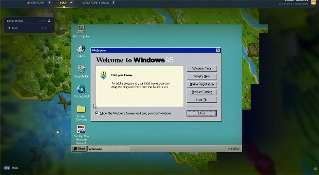Select the Map tab
The height and width of the screenshot is (175, 319).
[63, 3]
